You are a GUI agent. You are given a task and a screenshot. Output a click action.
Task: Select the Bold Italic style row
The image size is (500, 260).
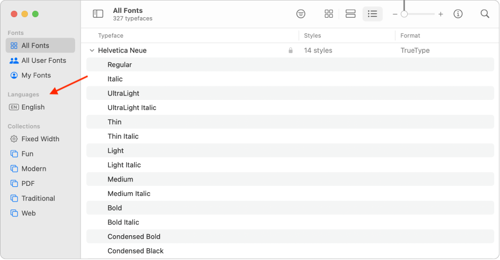290,222
